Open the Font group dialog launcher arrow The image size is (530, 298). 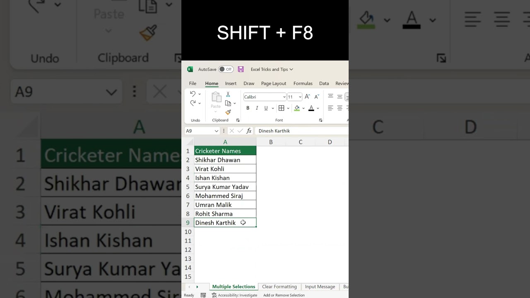(x=320, y=120)
